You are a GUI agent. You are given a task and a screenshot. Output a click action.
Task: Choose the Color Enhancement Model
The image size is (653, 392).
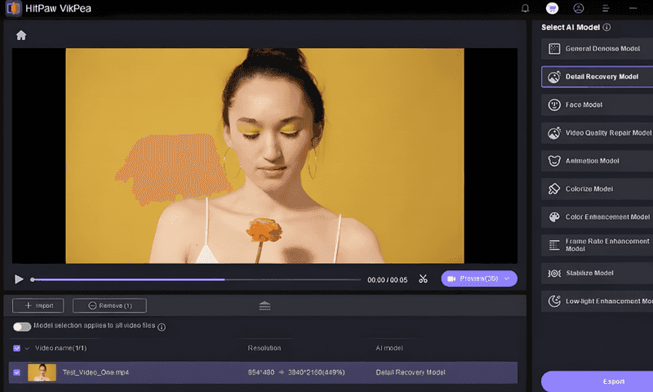597,217
